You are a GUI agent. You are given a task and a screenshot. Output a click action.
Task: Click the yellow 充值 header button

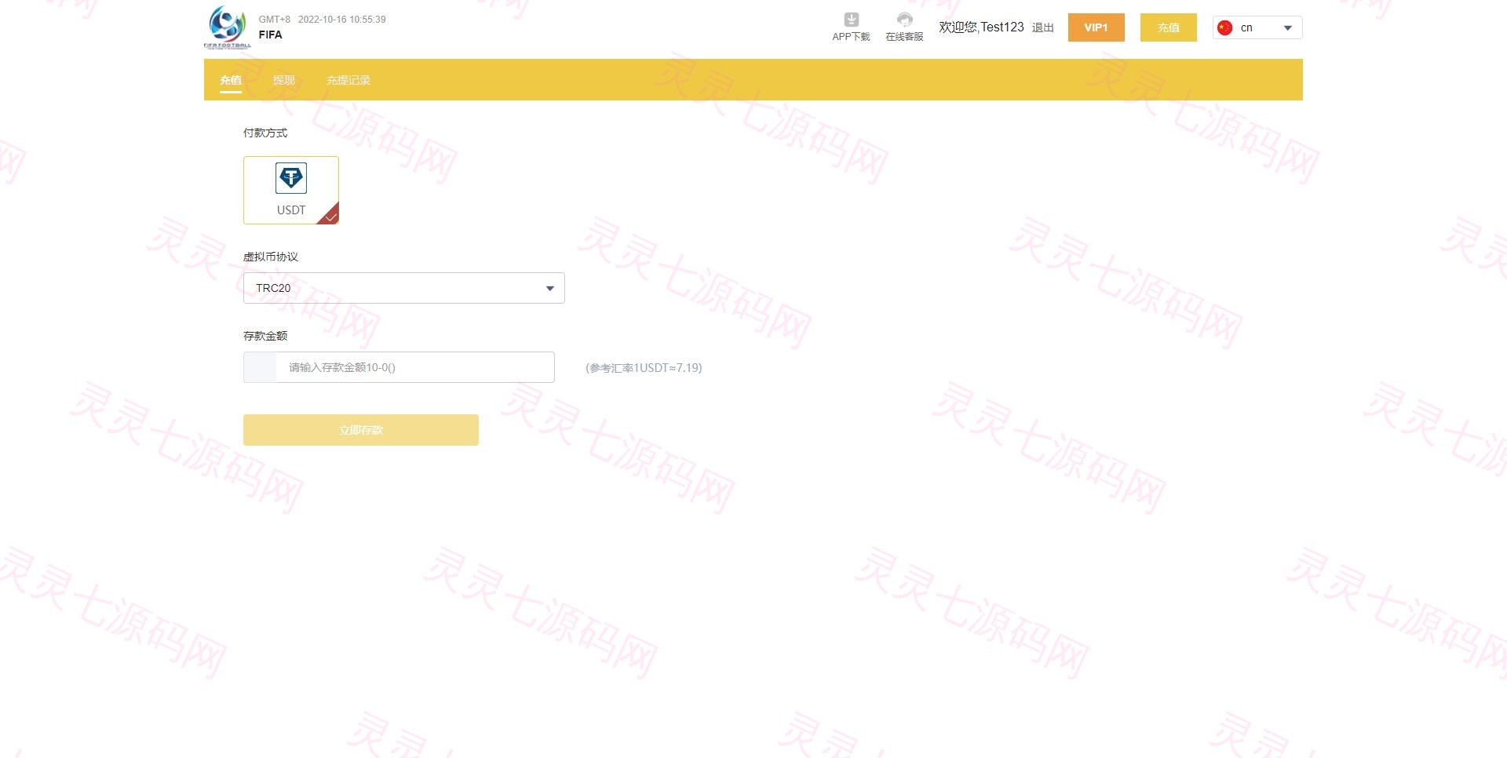[1168, 27]
